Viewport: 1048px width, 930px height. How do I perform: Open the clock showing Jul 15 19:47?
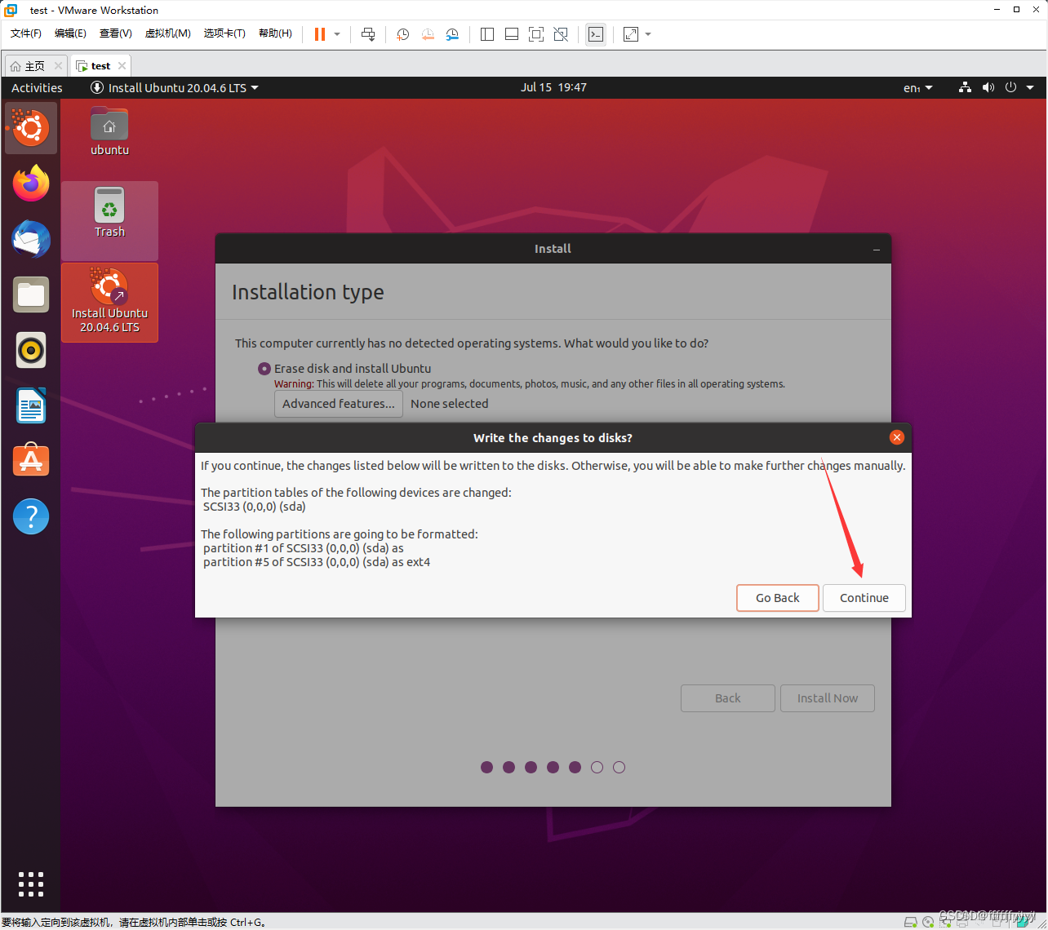tap(553, 87)
